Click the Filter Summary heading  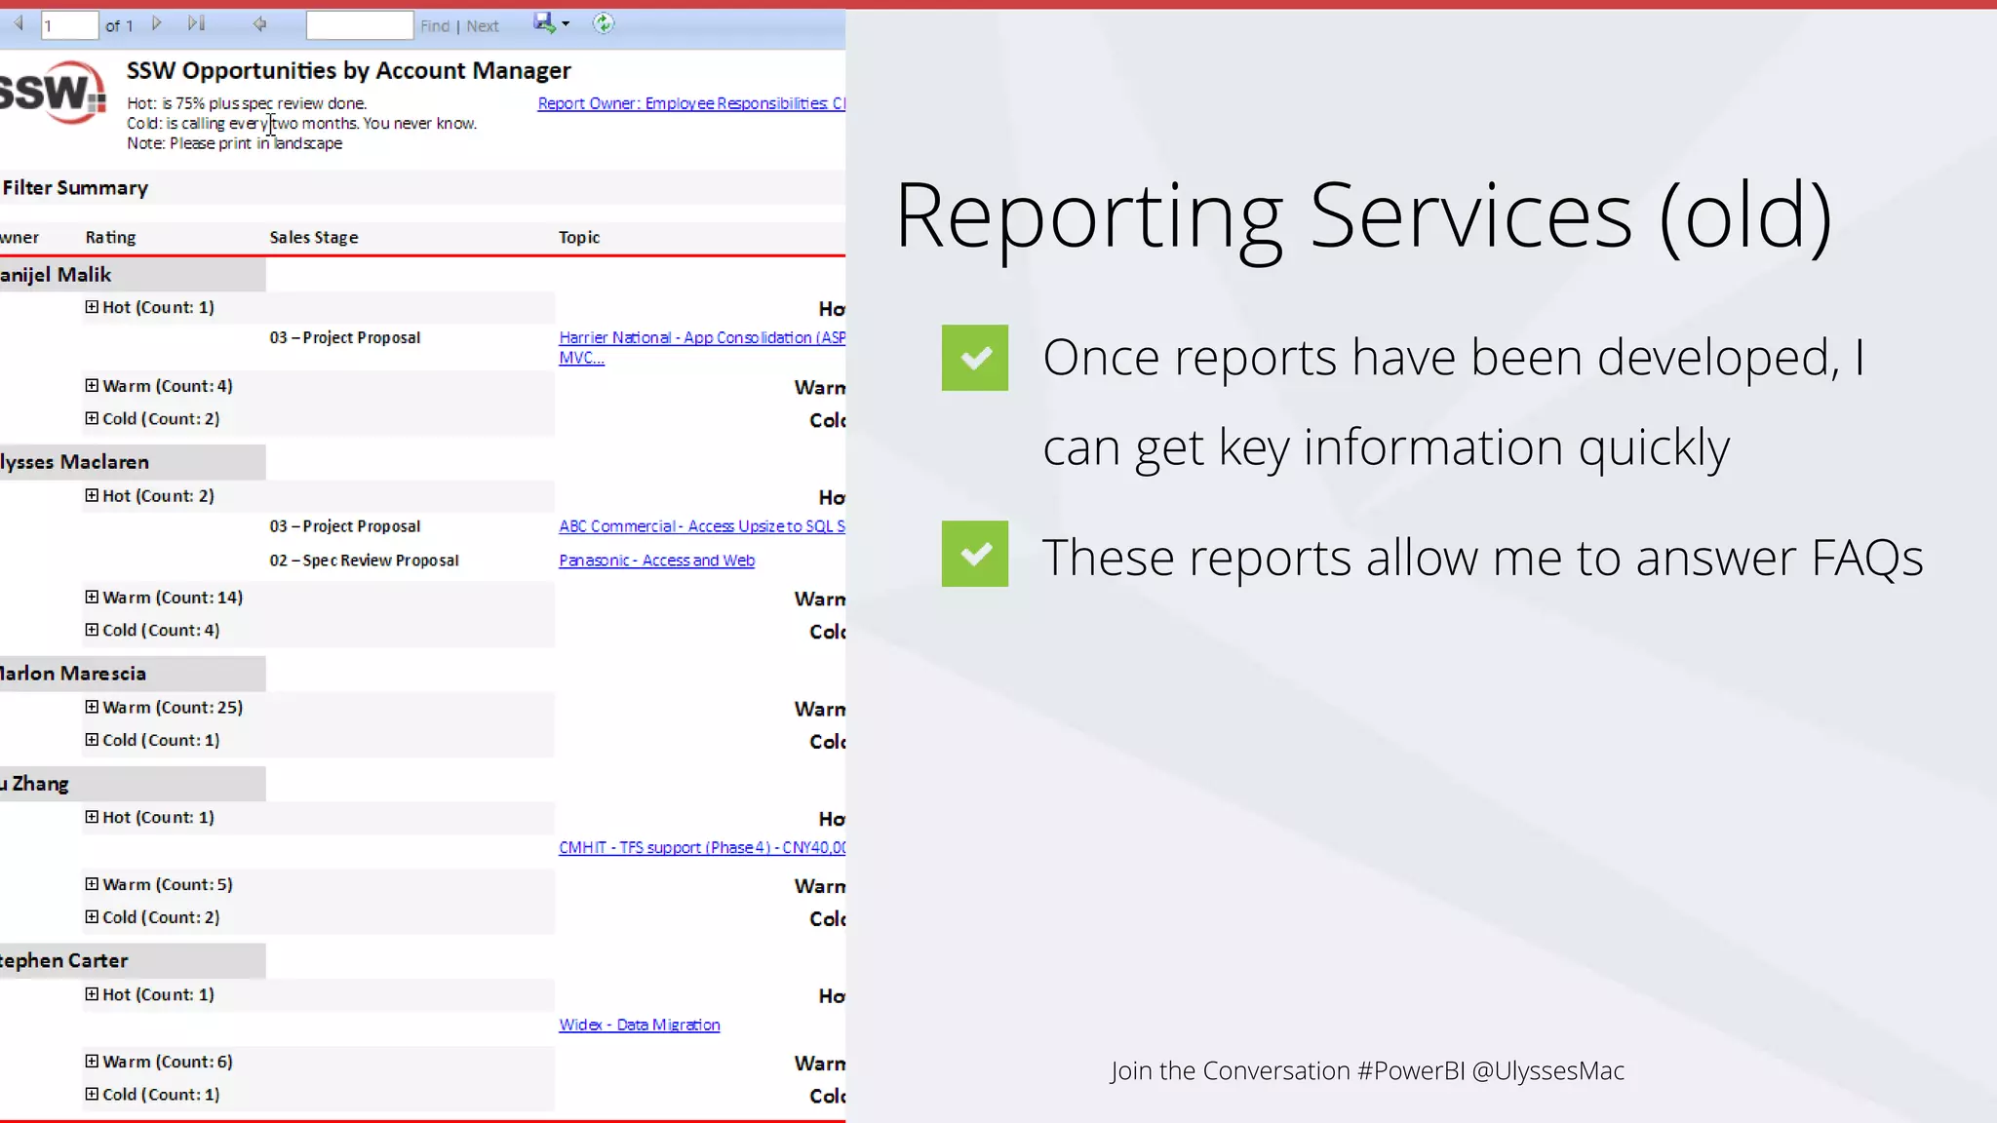click(x=75, y=187)
